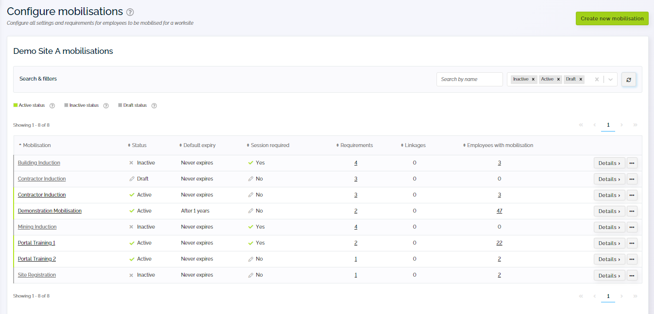Click the Search by name field
This screenshot has width=654, height=314.
[470, 80]
